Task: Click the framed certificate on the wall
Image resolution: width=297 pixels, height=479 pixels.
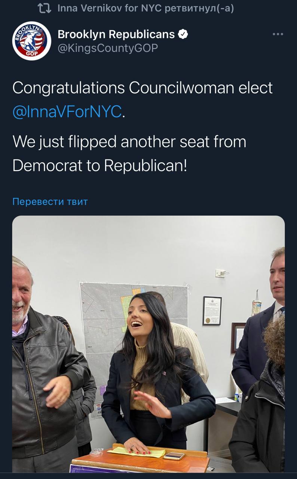Action: [212, 310]
